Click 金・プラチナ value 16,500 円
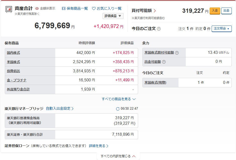This screenshot has height=160, width=236. tap(87, 80)
